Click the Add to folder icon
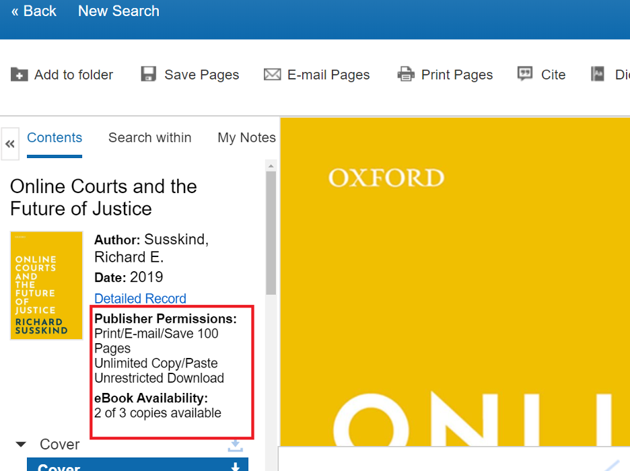The width and height of the screenshot is (630, 471). 20,75
